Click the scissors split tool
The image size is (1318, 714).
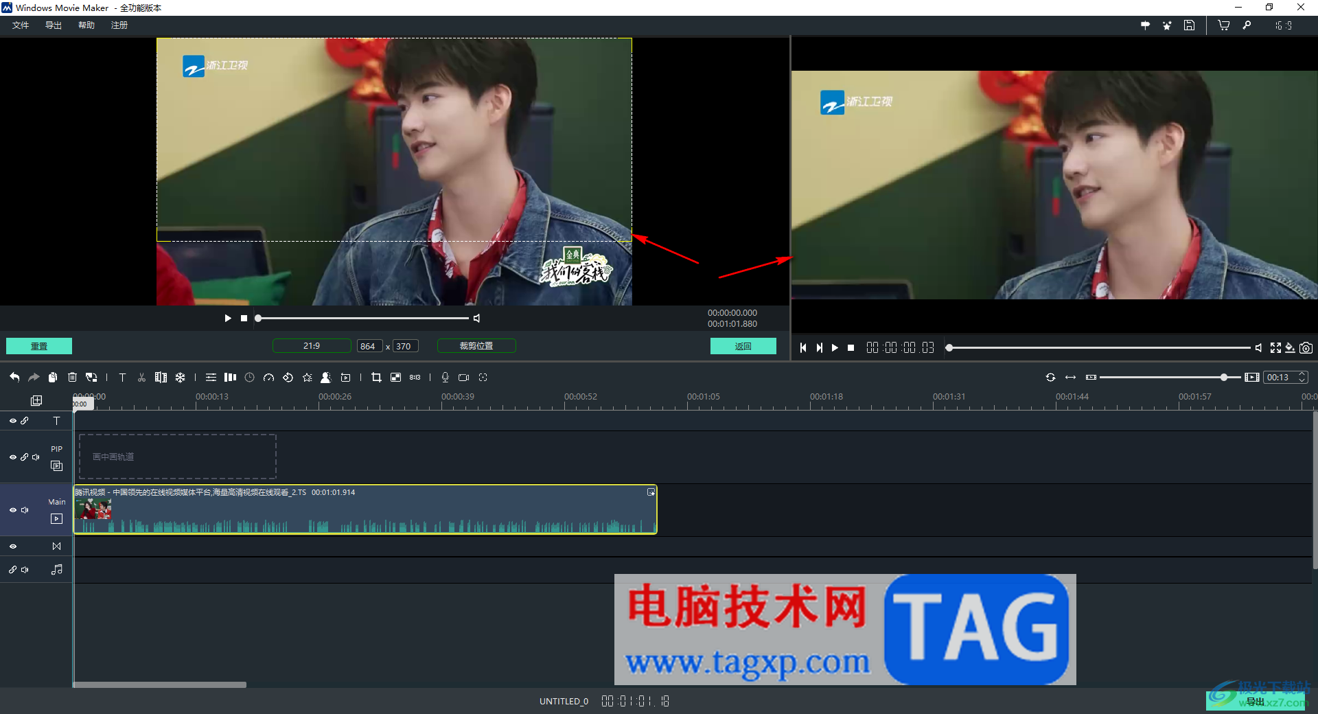141,378
